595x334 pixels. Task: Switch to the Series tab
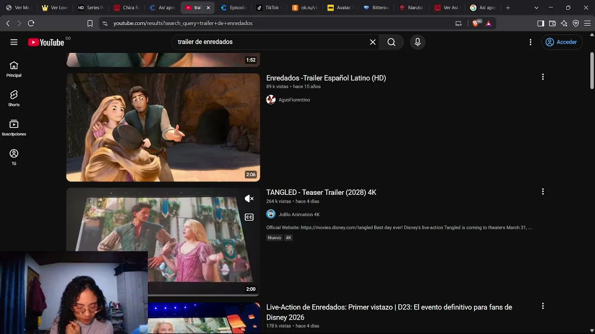point(91,8)
